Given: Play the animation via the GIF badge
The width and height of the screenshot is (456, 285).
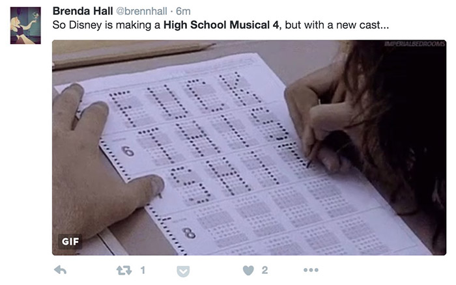Looking at the screenshot, I should coord(70,241).
